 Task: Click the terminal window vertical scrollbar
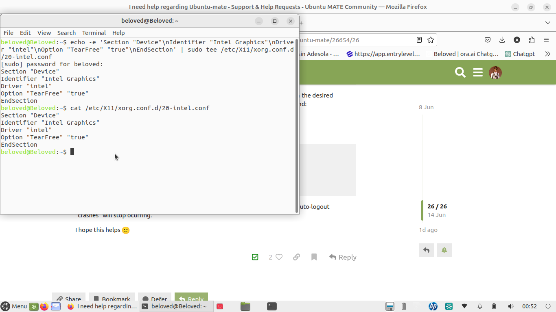[x=296, y=122]
